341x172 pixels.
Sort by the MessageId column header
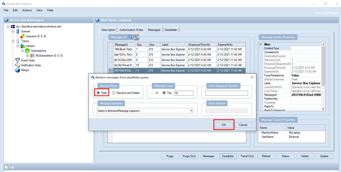tap(124, 44)
